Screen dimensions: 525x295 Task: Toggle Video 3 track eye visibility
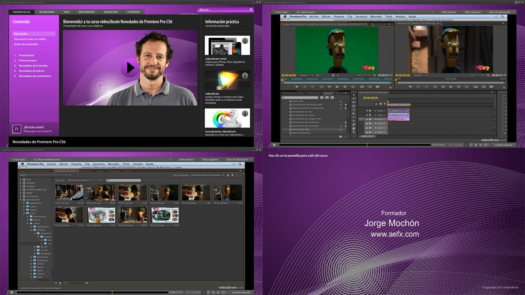tap(367, 111)
